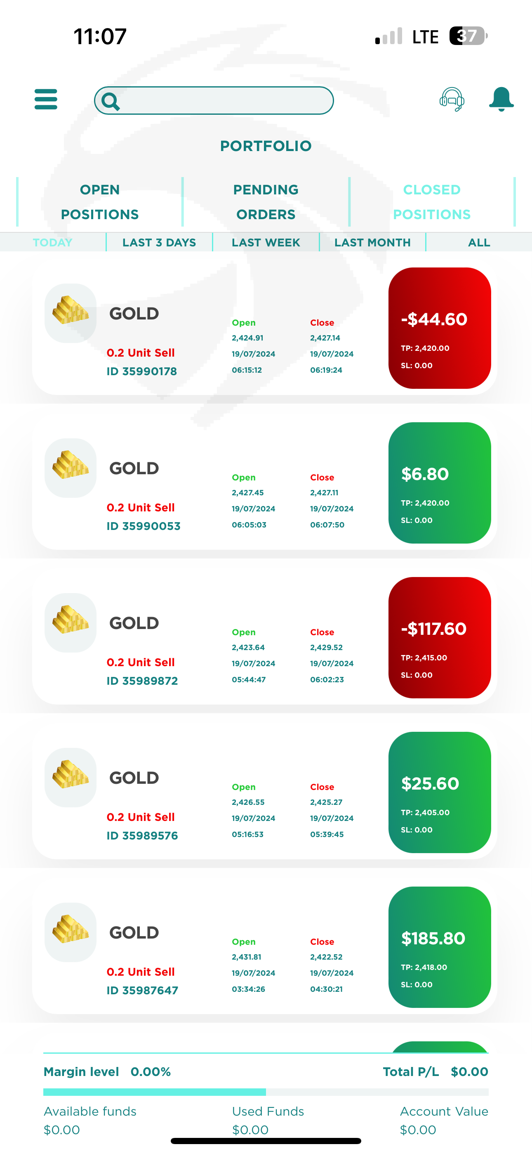Filter by Last Week

coord(266,242)
